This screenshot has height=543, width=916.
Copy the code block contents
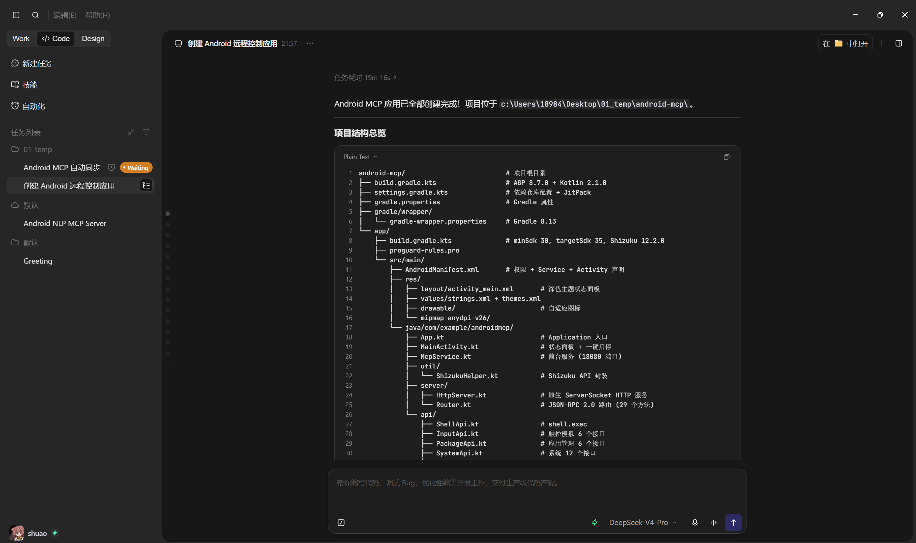coord(726,157)
